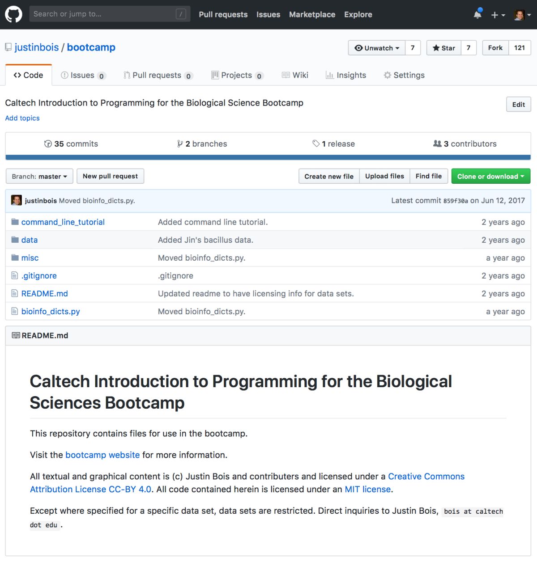Screen dimensions: 537x562
Task: Open the Unwatch notification dropdown
Action: 377,48
